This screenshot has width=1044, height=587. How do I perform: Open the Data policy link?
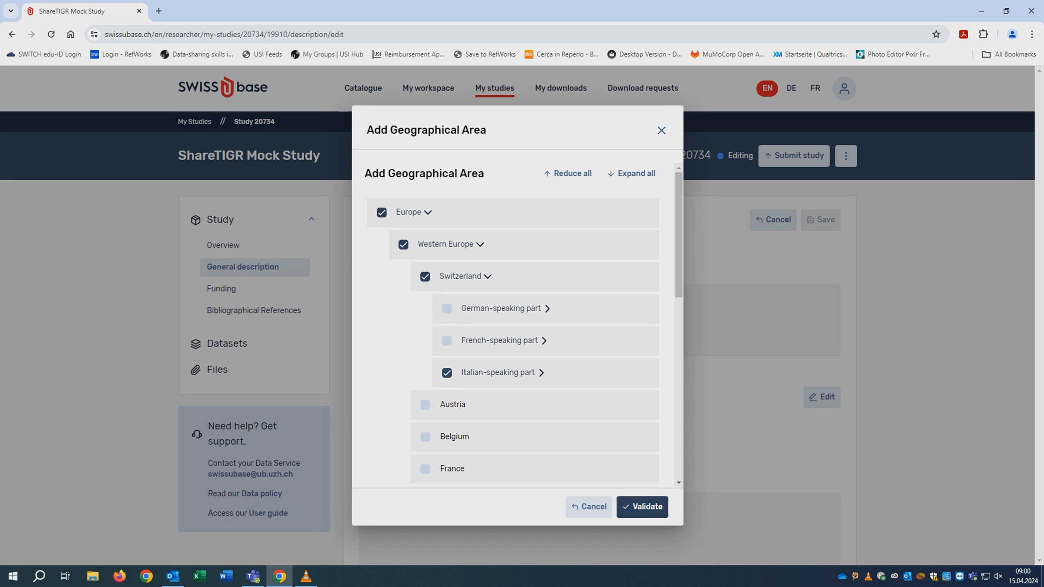coord(261,494)
